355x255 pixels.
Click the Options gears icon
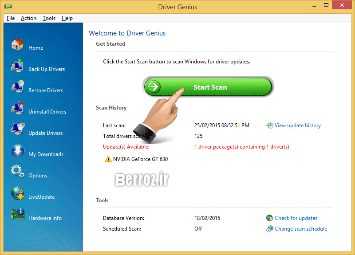[x=17, y=172]
